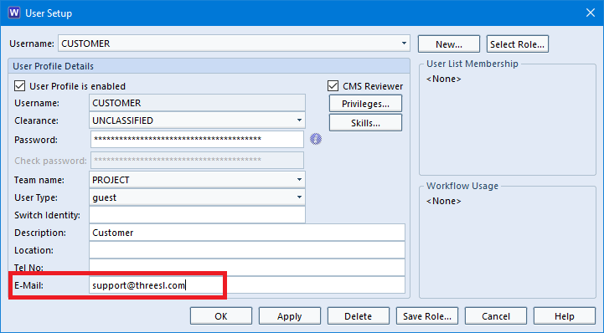Viewport: 604px width, 333px height.
Task: Click <None> in User List Membership
Action: coord(443,79)
